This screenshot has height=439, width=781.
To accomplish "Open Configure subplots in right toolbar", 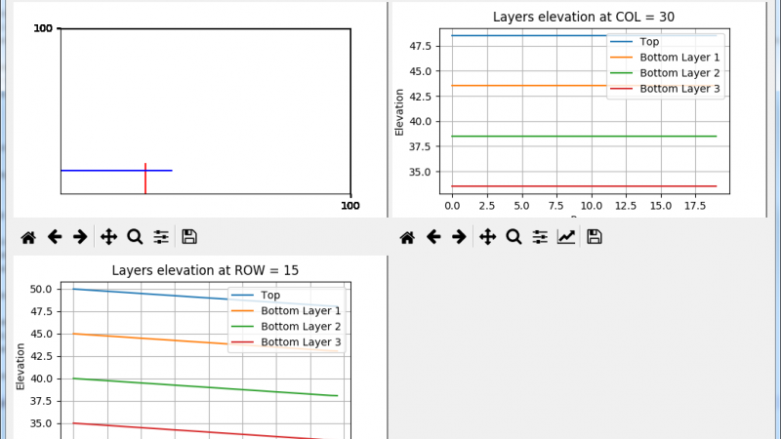I will (540, 237).
